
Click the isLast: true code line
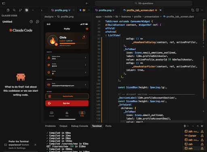pos(135,70)
